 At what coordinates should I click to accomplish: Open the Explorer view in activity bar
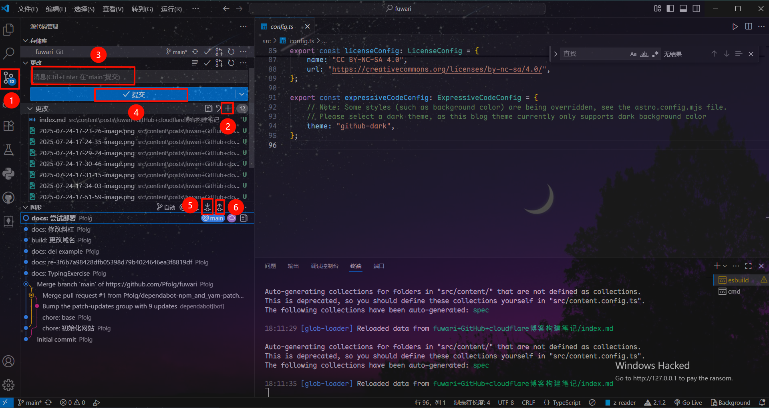(x=8, y=30)
